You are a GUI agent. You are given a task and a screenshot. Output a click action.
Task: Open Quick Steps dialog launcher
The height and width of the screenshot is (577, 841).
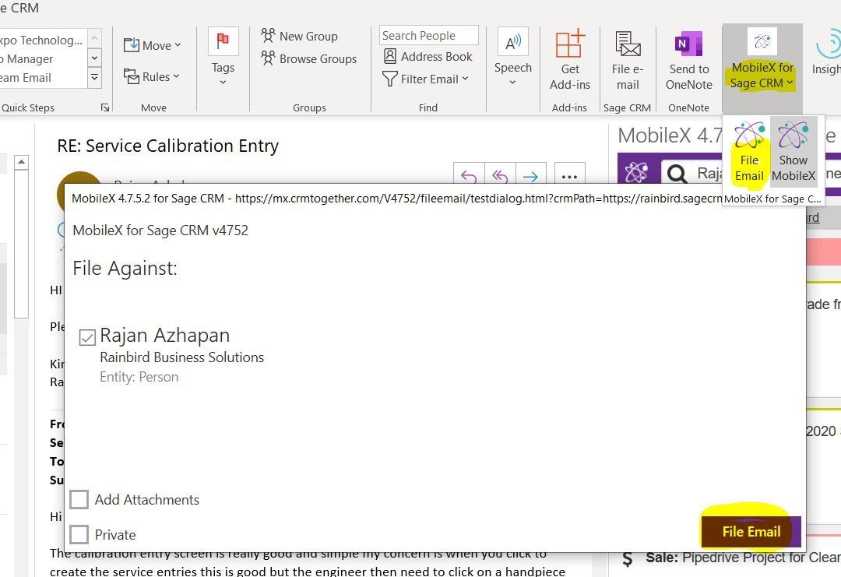[x=105, y=107]
